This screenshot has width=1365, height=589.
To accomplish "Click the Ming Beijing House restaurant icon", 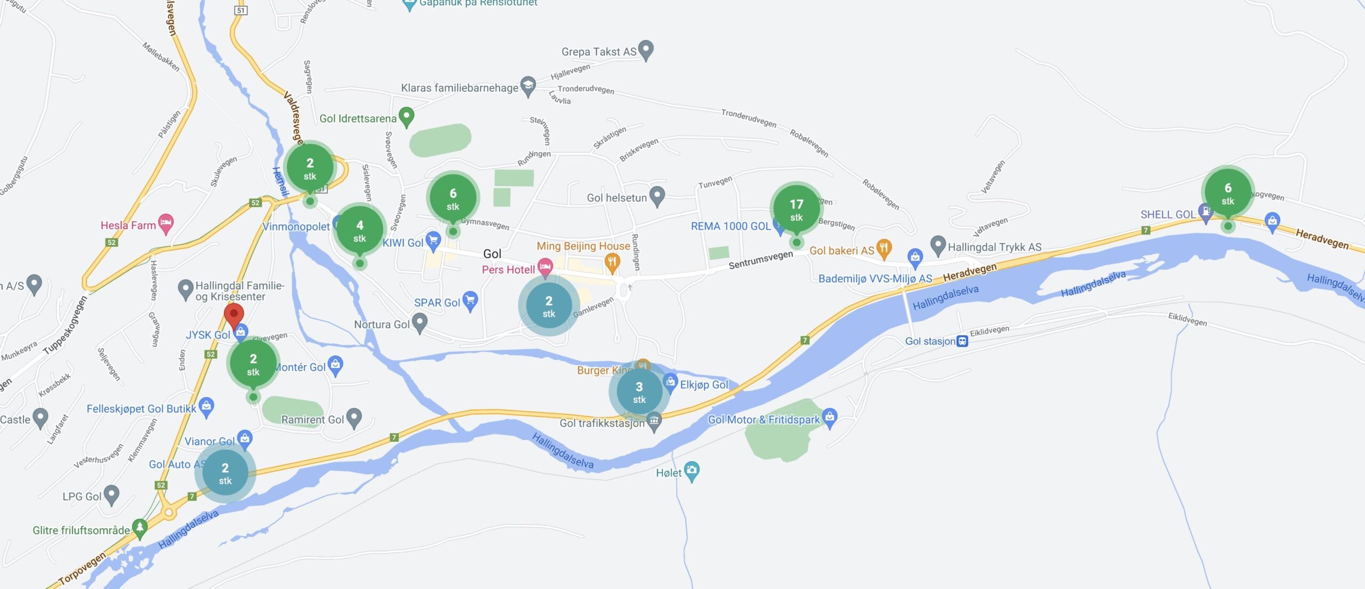I will coord(612,263).
